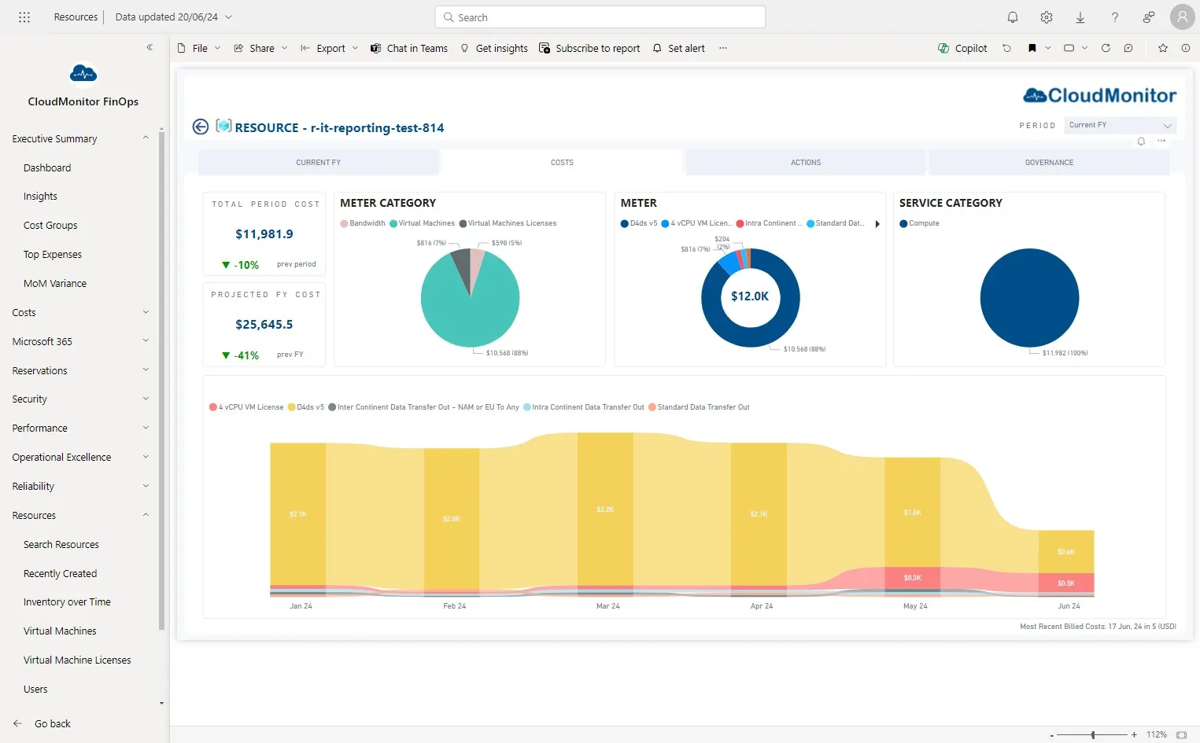Open the Data updated 20/06/24 dropdown
The image size is (1200, 743).
[173, 17]
